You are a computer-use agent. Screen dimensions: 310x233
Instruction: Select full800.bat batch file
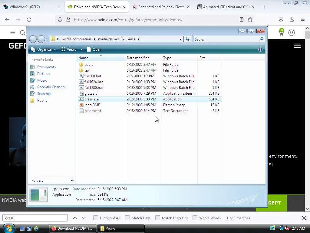click(x=150, y=76)
